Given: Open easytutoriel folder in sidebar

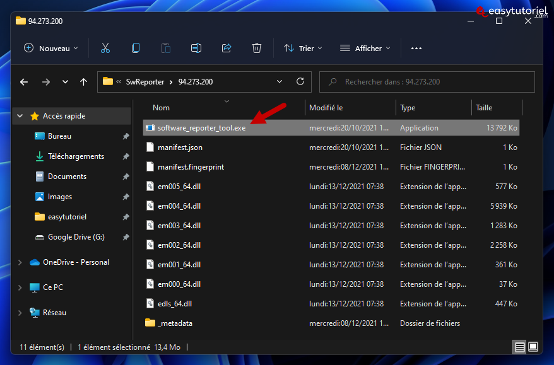Looking at the screenshot, I should tap(67, 217).
